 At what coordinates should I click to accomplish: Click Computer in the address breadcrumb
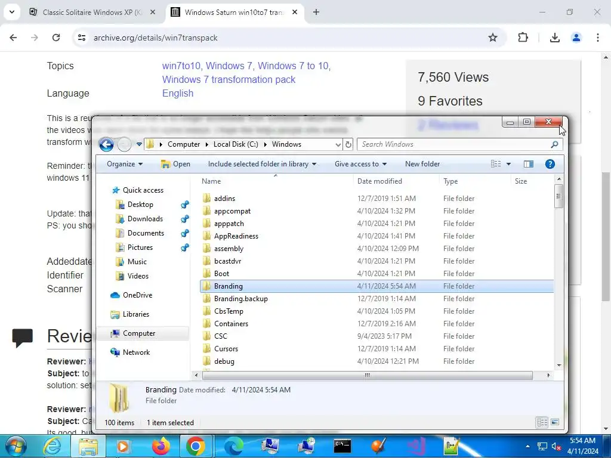pos(184,144)
